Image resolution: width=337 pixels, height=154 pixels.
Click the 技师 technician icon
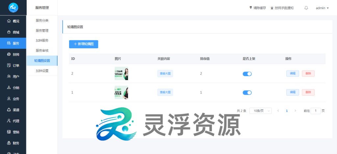point(9,55)
